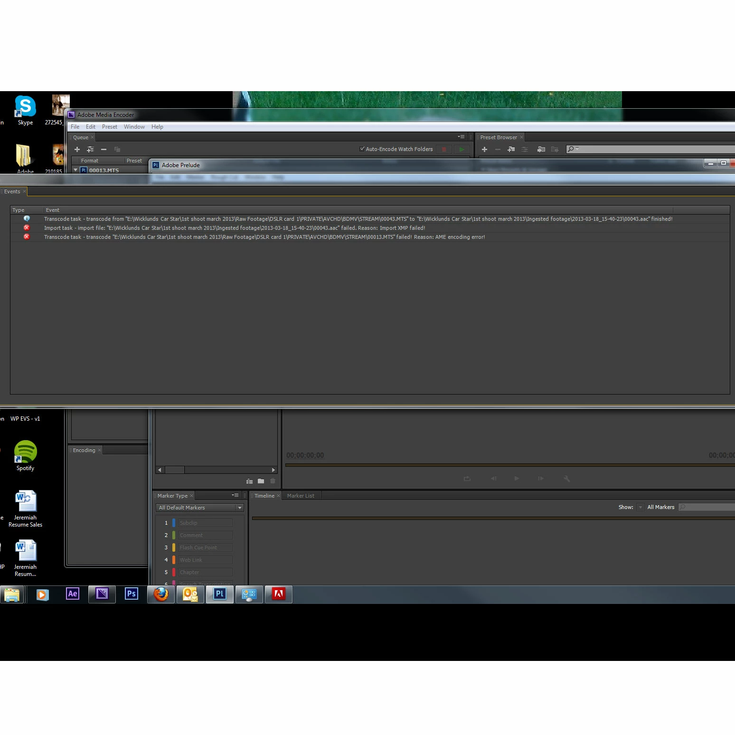Click the Import presets icon in Preset Browser

click(541, 149)
